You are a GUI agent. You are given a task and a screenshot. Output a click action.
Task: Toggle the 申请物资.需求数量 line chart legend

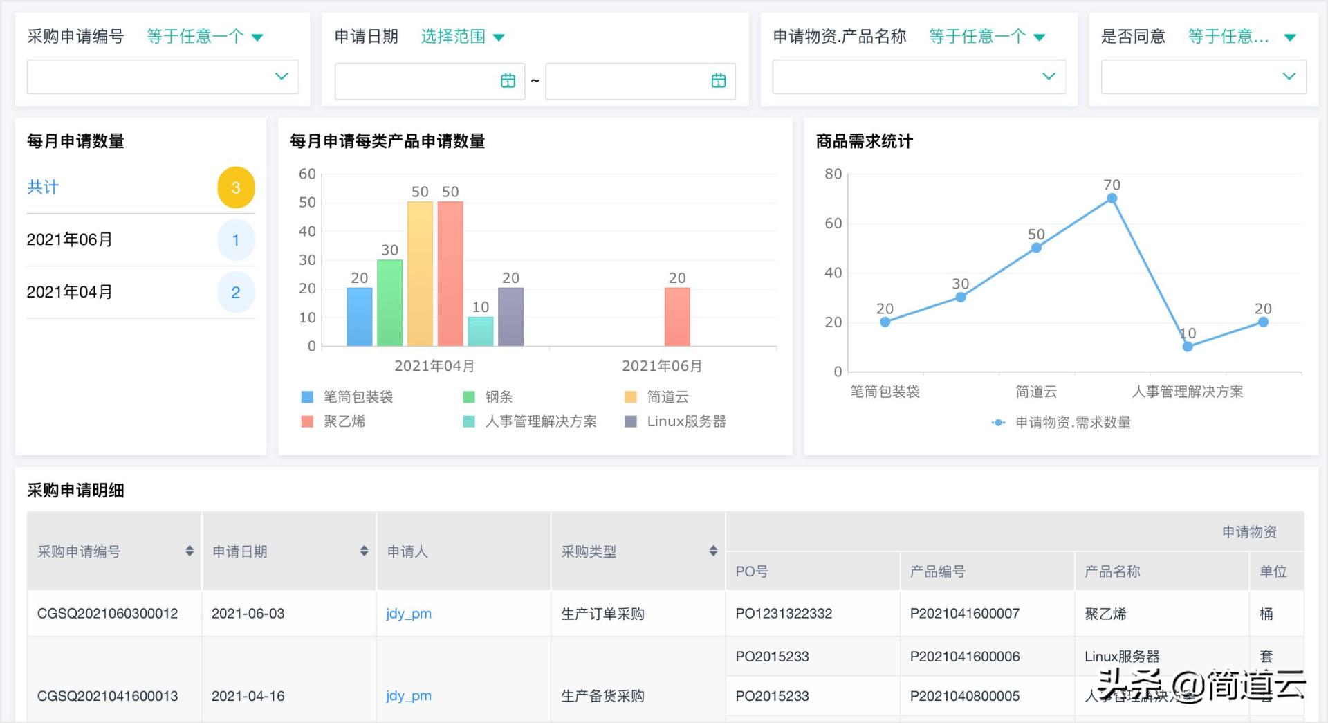1071,422
